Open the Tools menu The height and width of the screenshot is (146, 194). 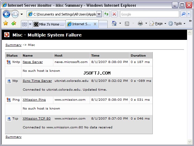177,23
